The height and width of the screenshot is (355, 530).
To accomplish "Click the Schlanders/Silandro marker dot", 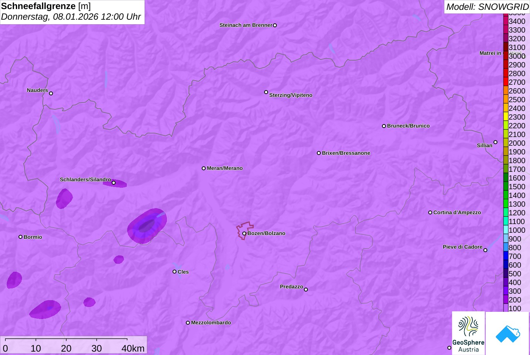I will pyautogui.click(x=114, y=183).
